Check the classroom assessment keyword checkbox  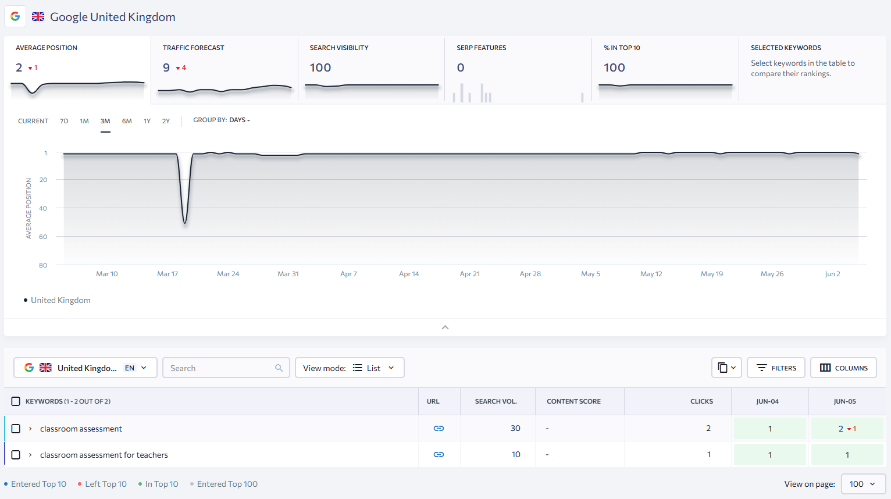point(16,429)
